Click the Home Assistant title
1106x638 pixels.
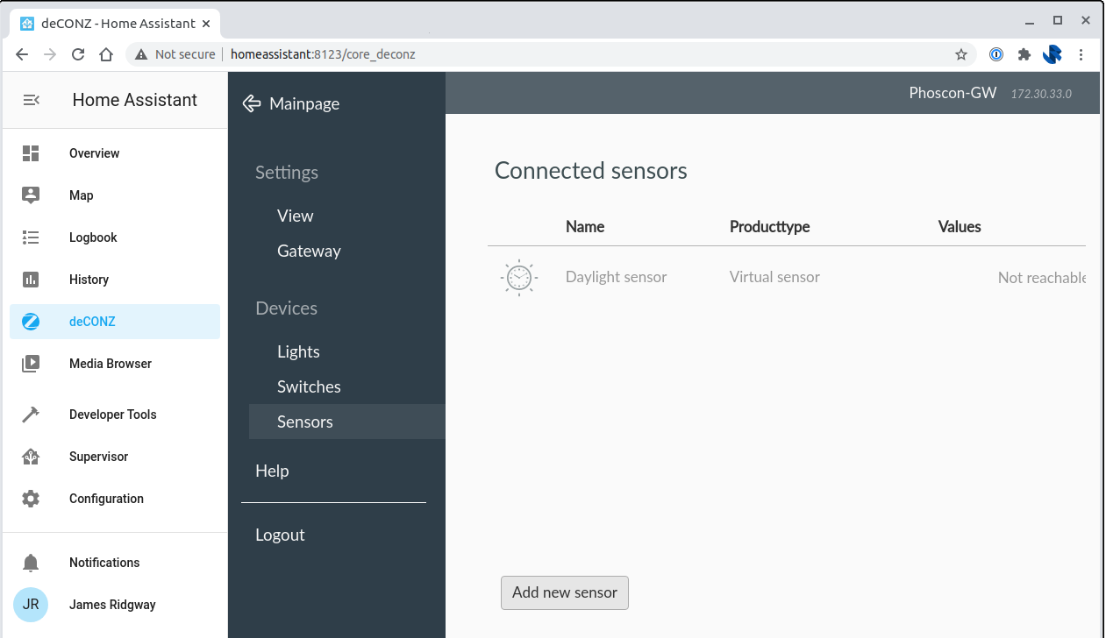(x=135, y=100)
